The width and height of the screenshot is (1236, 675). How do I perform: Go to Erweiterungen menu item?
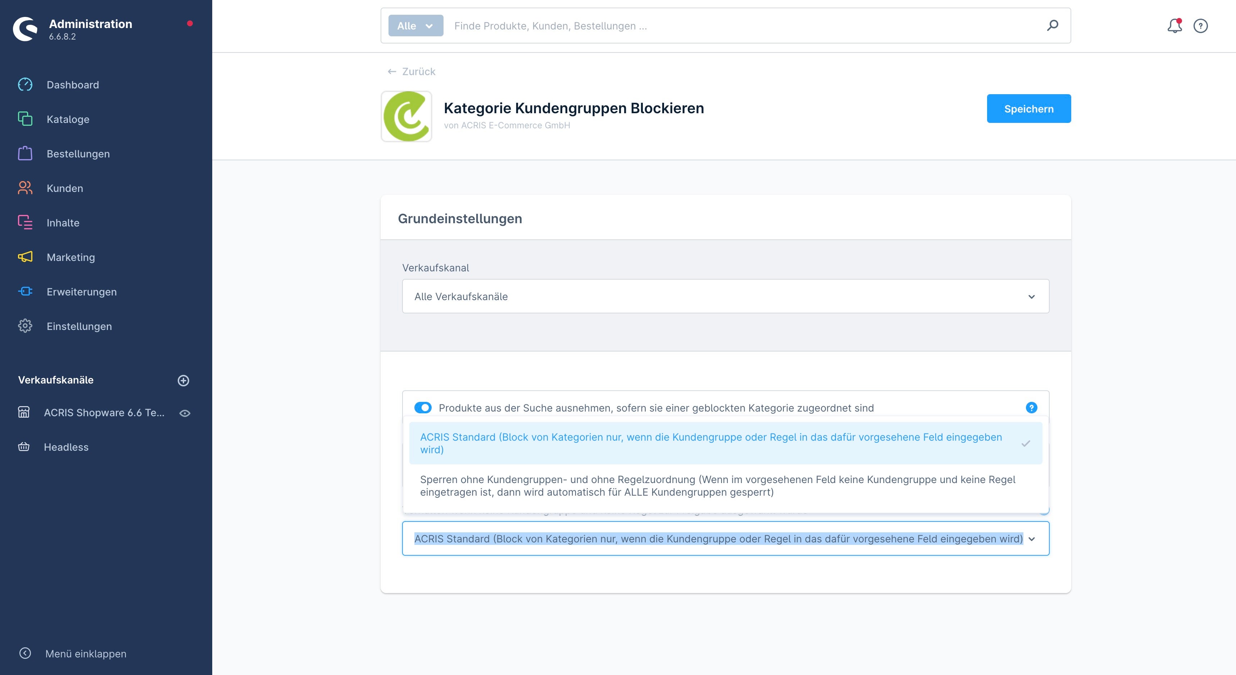(82, 292)
